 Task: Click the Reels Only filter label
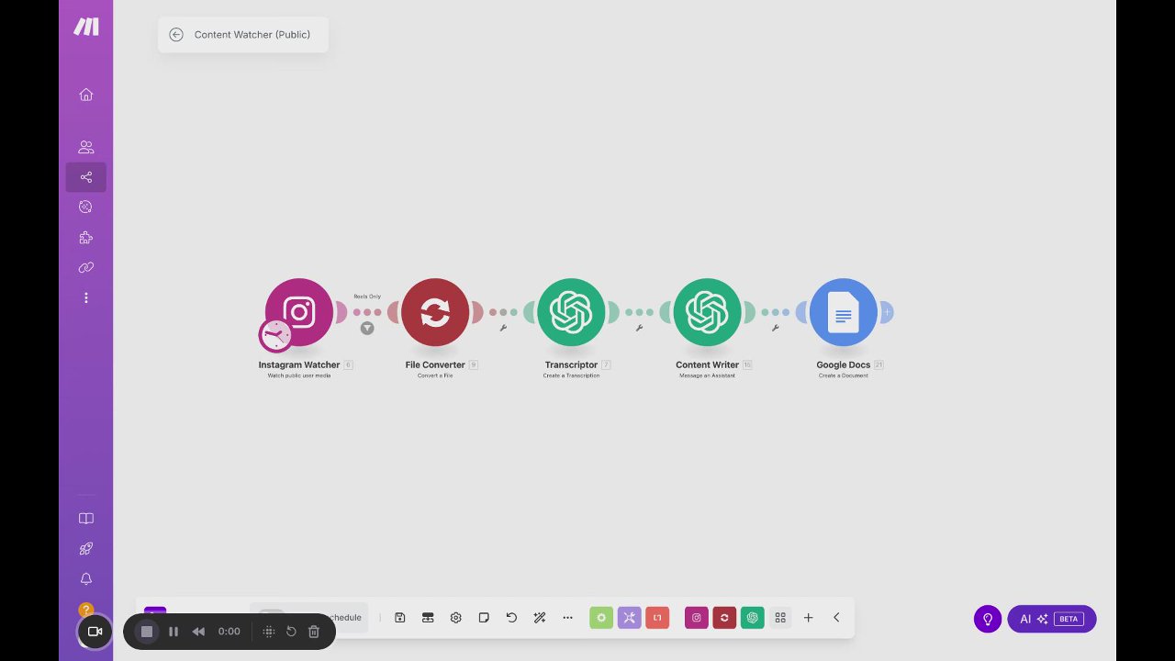click(x=367, y=297)
